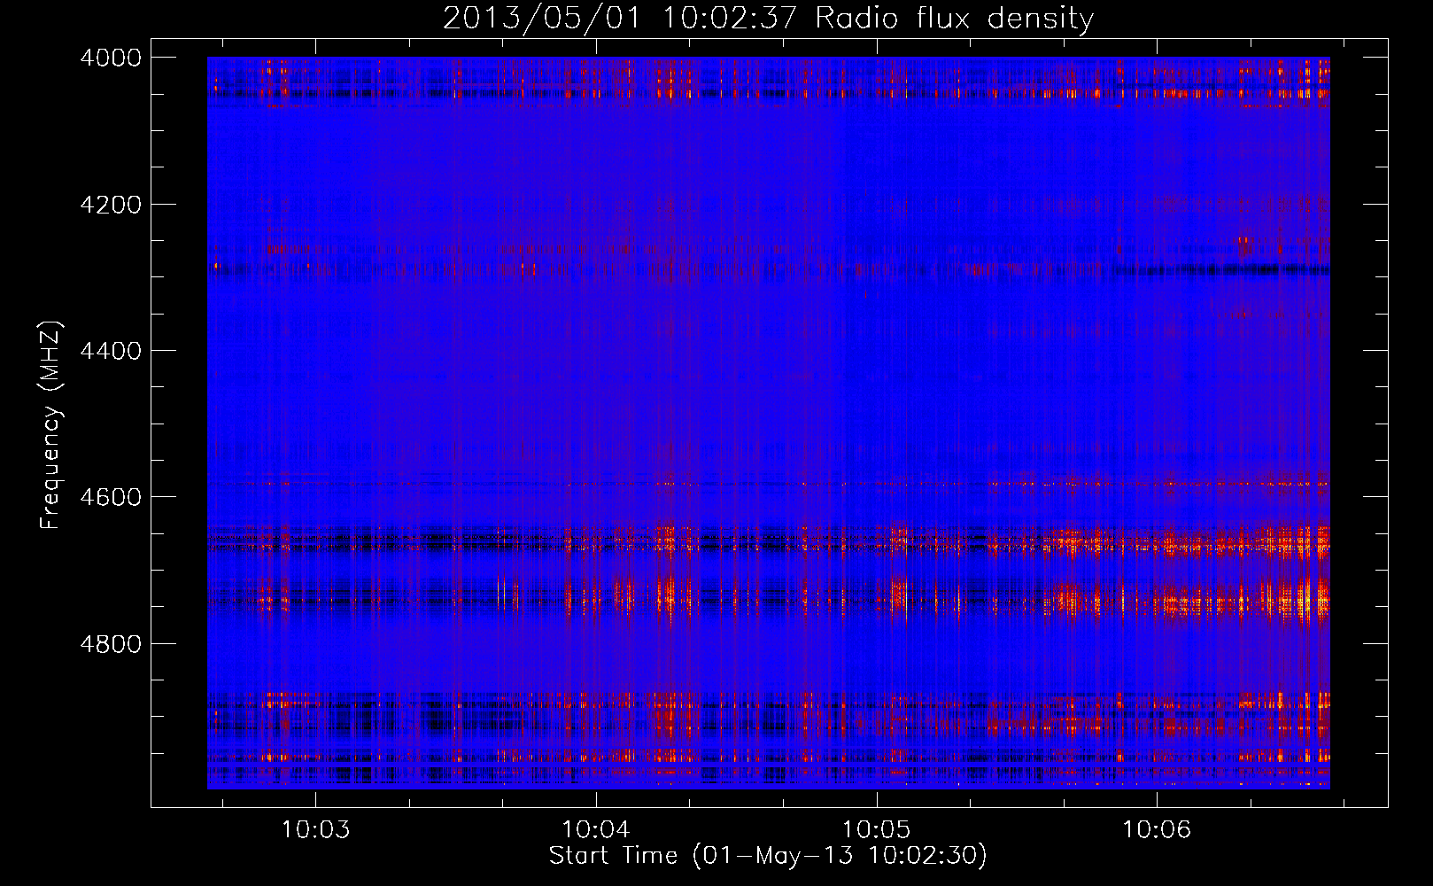Select the 4600 frequency axis label
This screenshot has width=1433, height=886.
point(111,497)
